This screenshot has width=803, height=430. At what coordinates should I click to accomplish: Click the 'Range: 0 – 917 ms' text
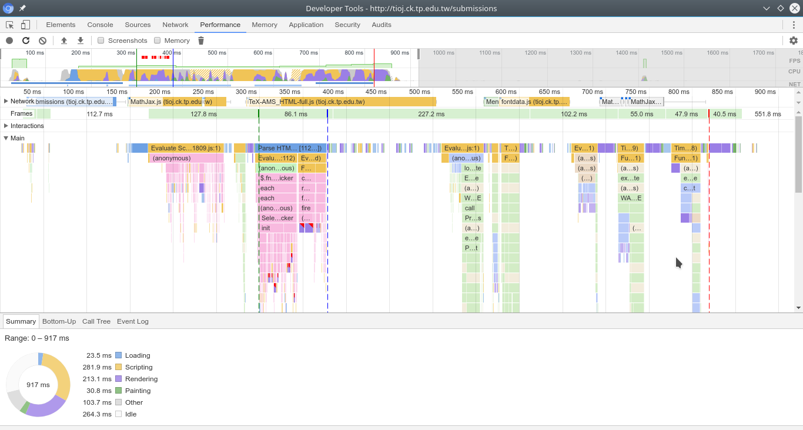pyautogui.click(x=37, y=338)
